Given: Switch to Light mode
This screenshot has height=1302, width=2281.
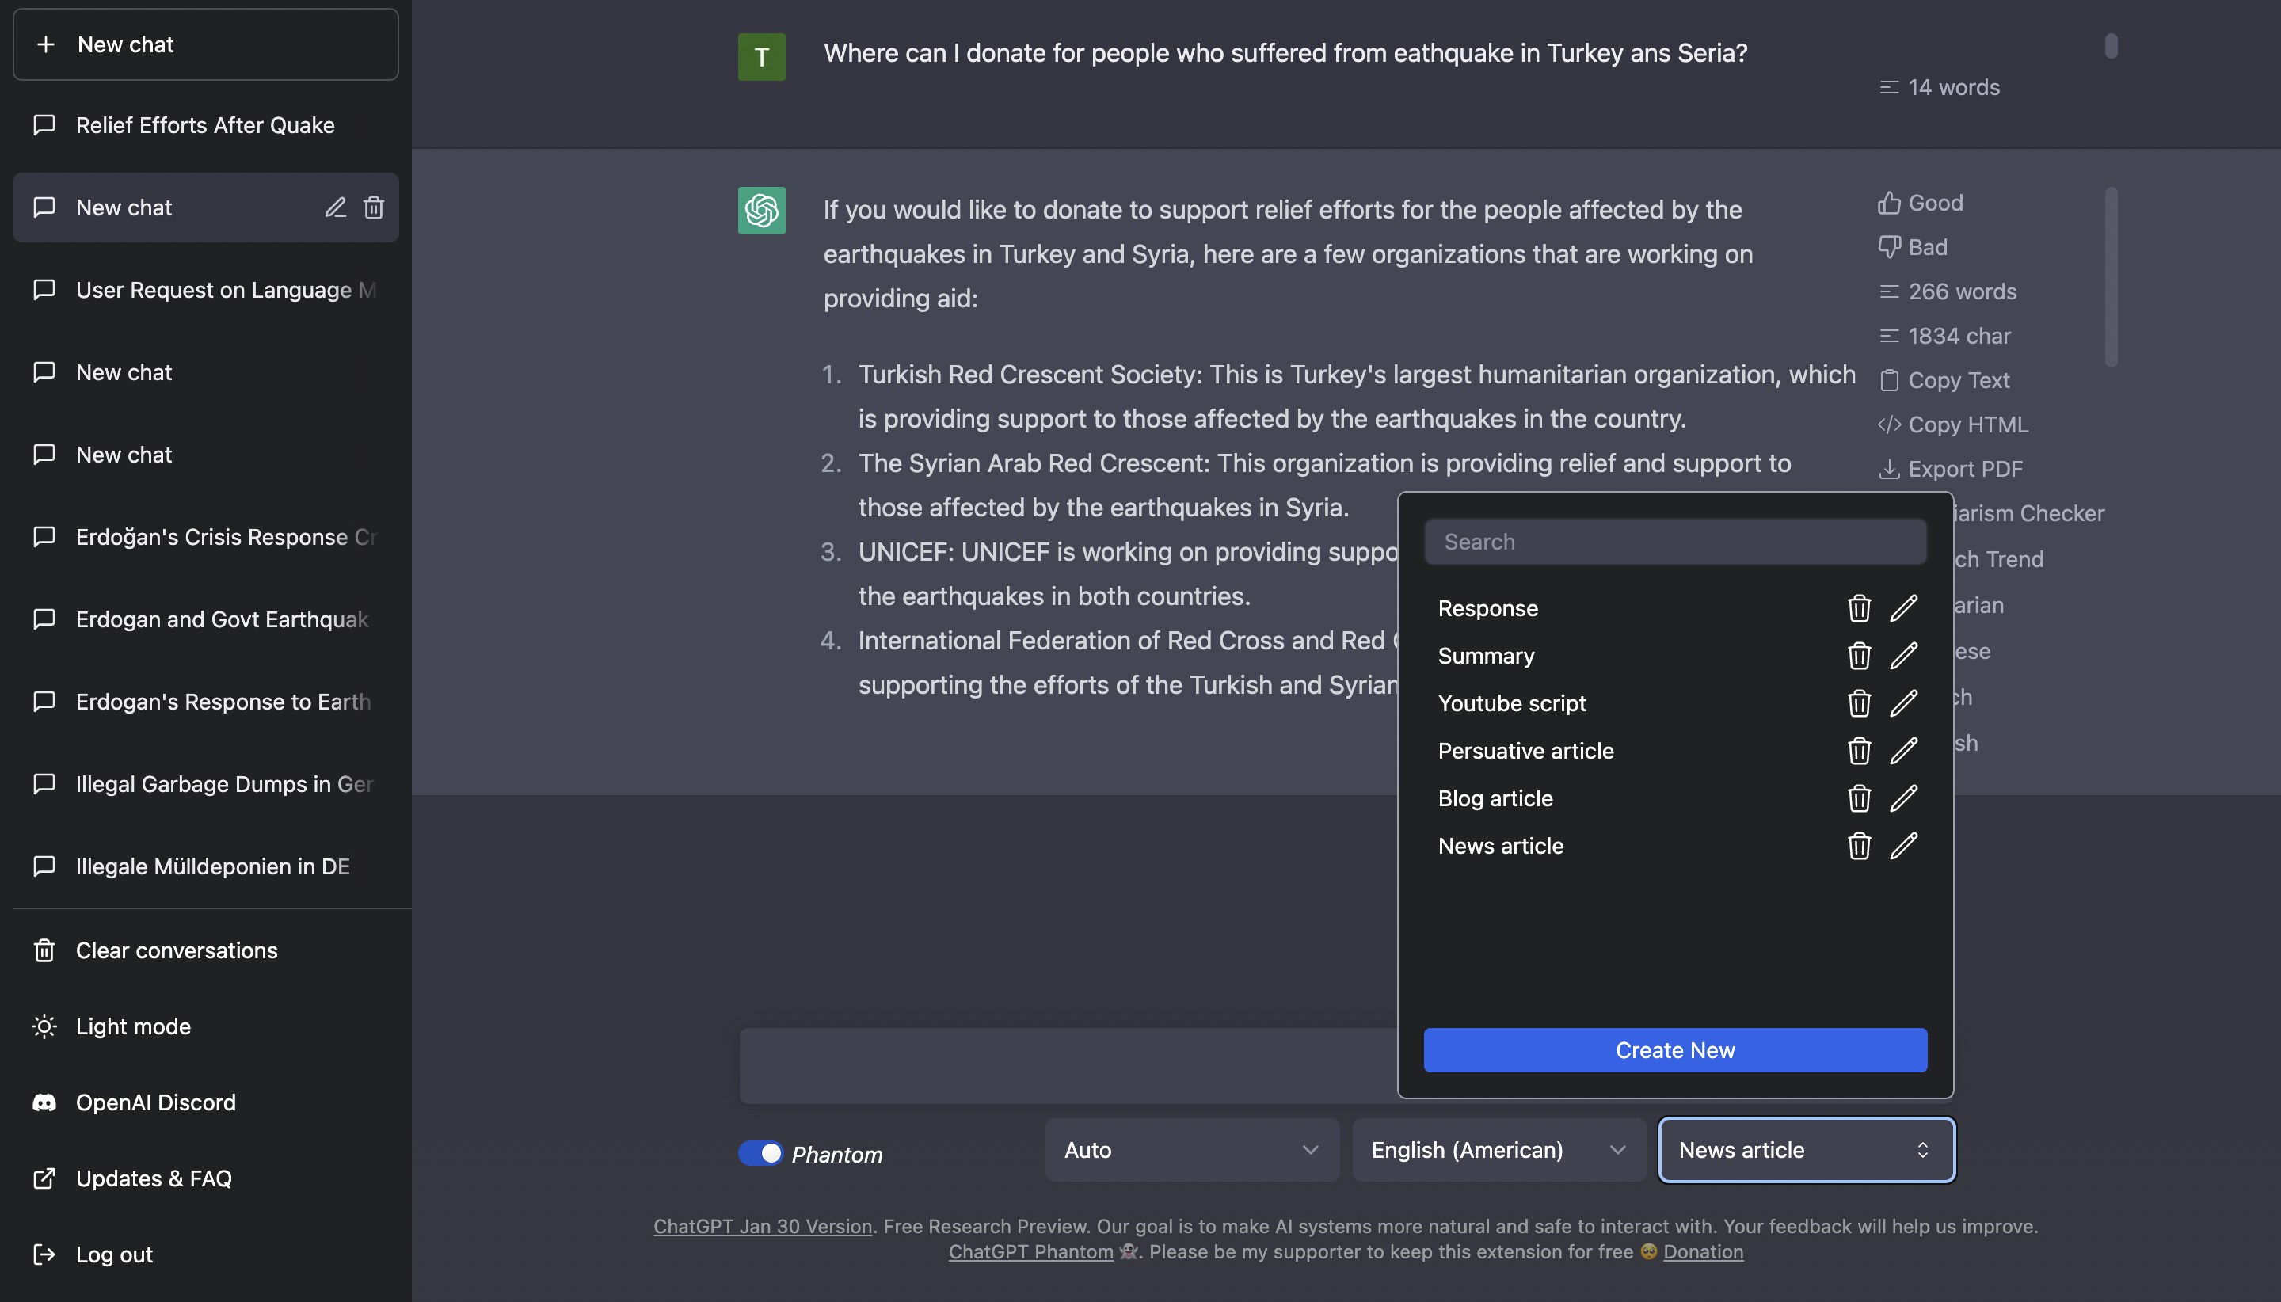Looking at the screenshot, I should click(x=206, y=1026).
